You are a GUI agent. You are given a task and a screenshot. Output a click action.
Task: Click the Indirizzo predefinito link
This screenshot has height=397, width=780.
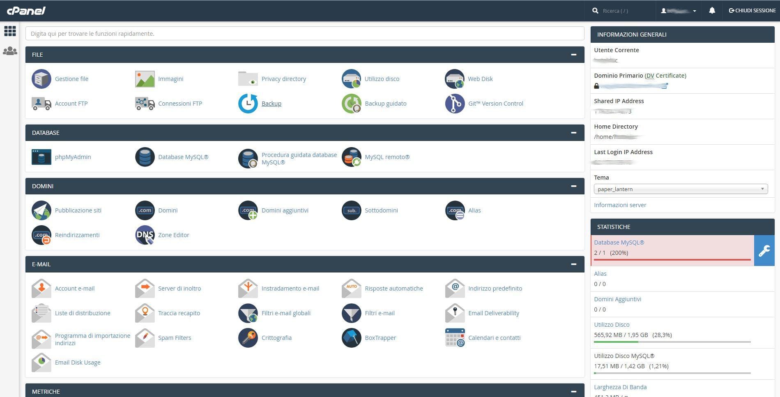click(495, 289)
